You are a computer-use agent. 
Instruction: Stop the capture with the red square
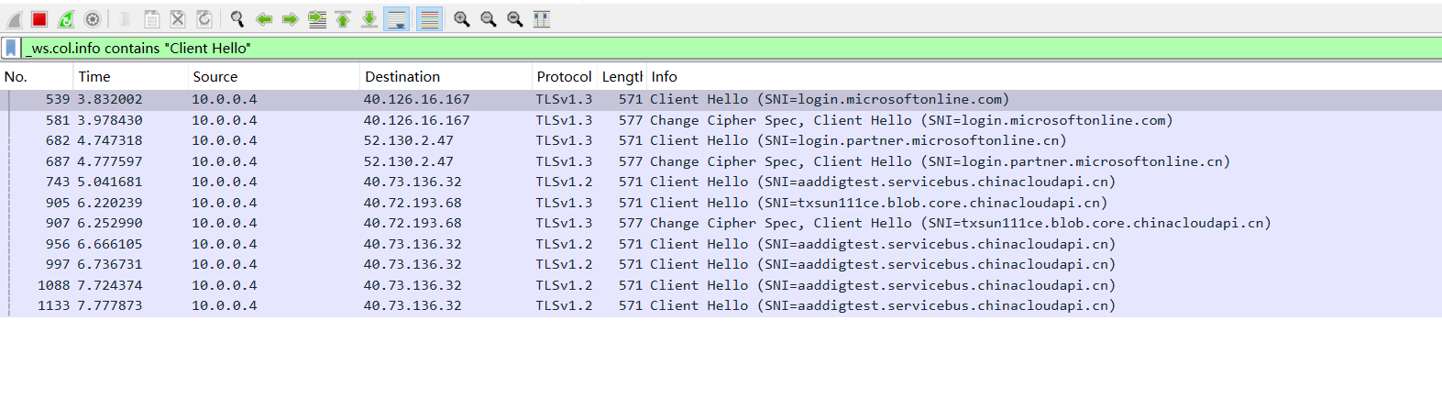point(39,19)
